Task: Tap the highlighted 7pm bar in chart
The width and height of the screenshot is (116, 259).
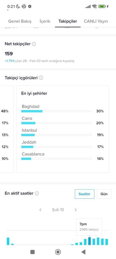Action: 90,241
